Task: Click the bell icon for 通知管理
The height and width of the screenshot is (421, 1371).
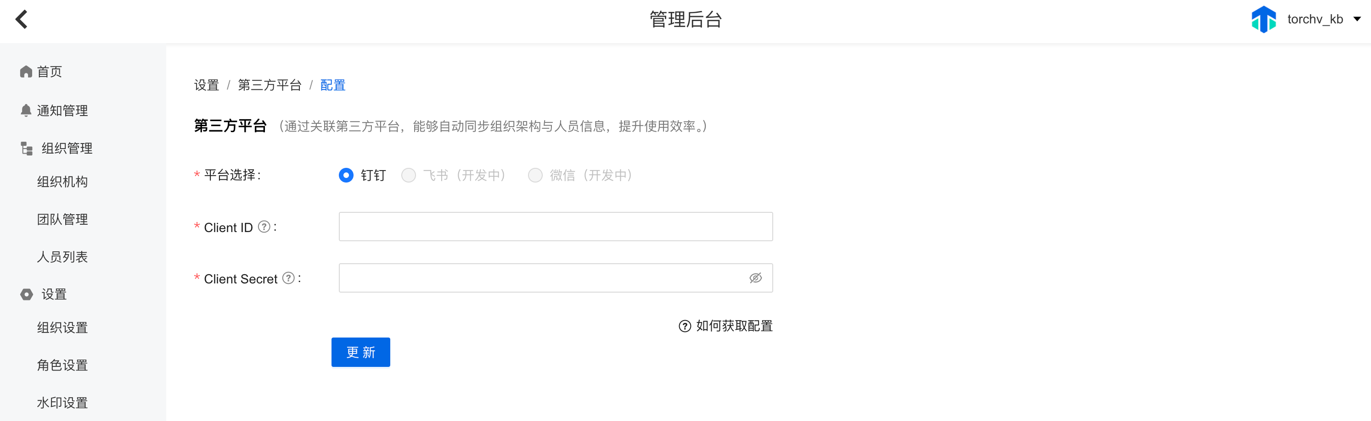Action: coord(26,111)
